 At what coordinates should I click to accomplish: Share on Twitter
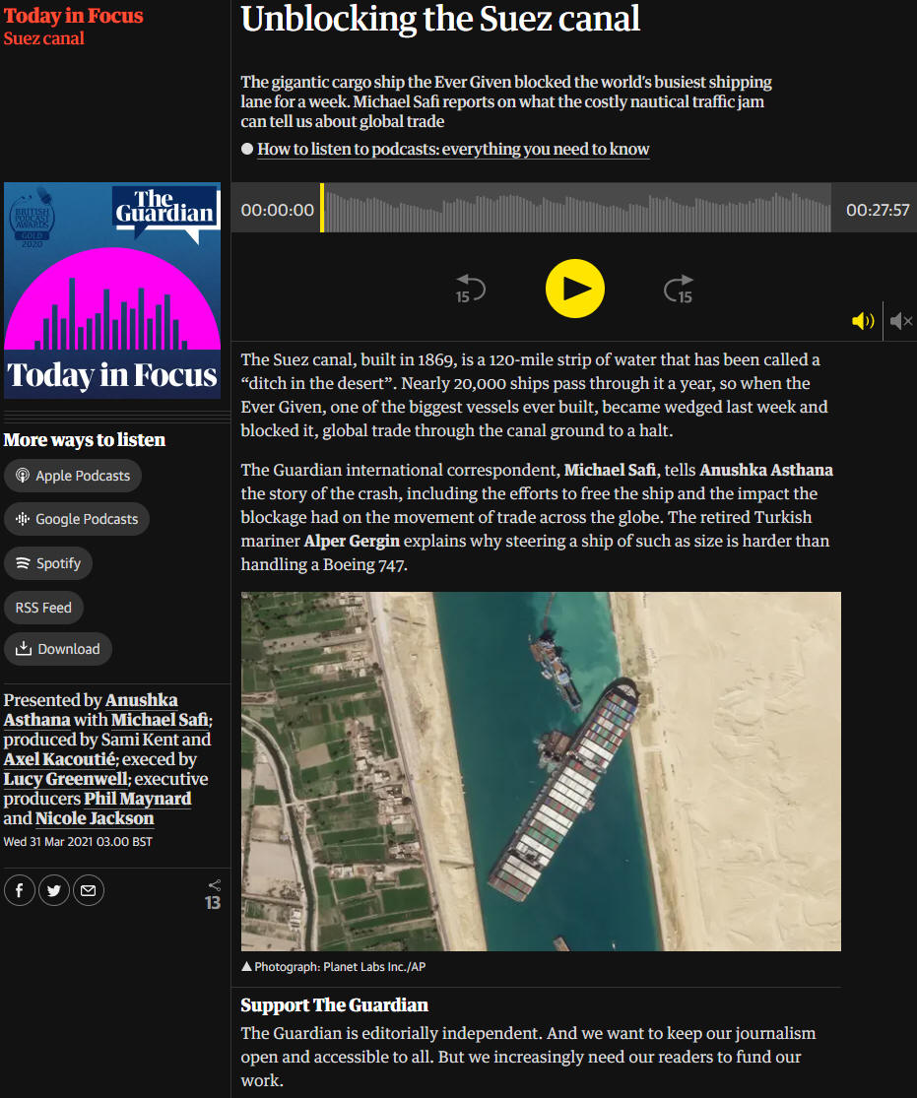point(54,890)
